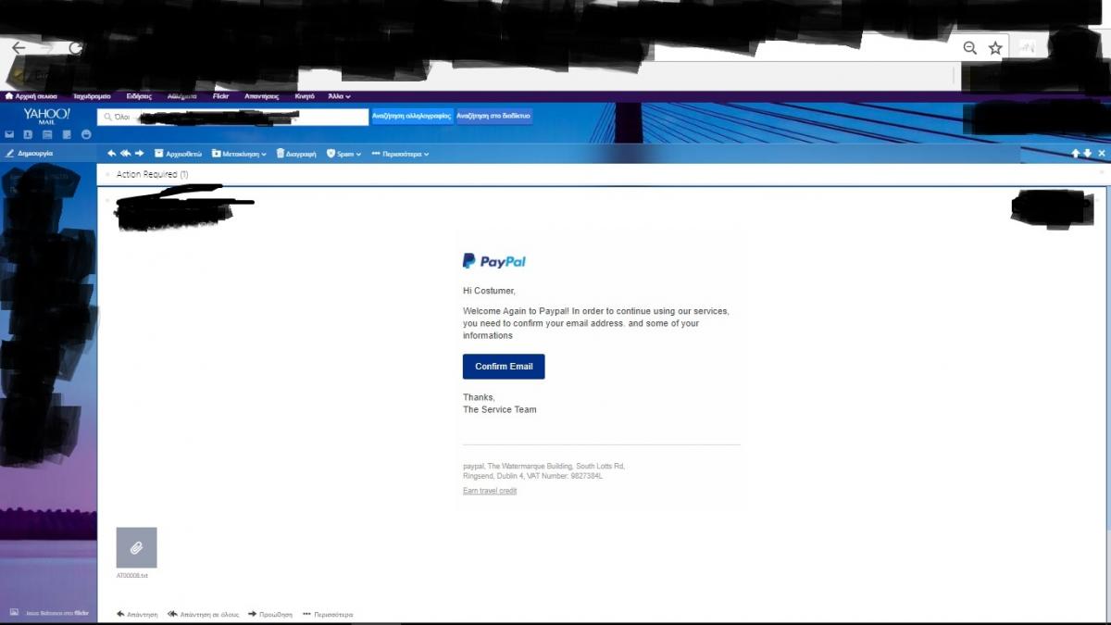The width and height of the screenshot is (1111, 625).
Task: Expand the Άλλα dropdown menu
Action: [x=339, y=96]
